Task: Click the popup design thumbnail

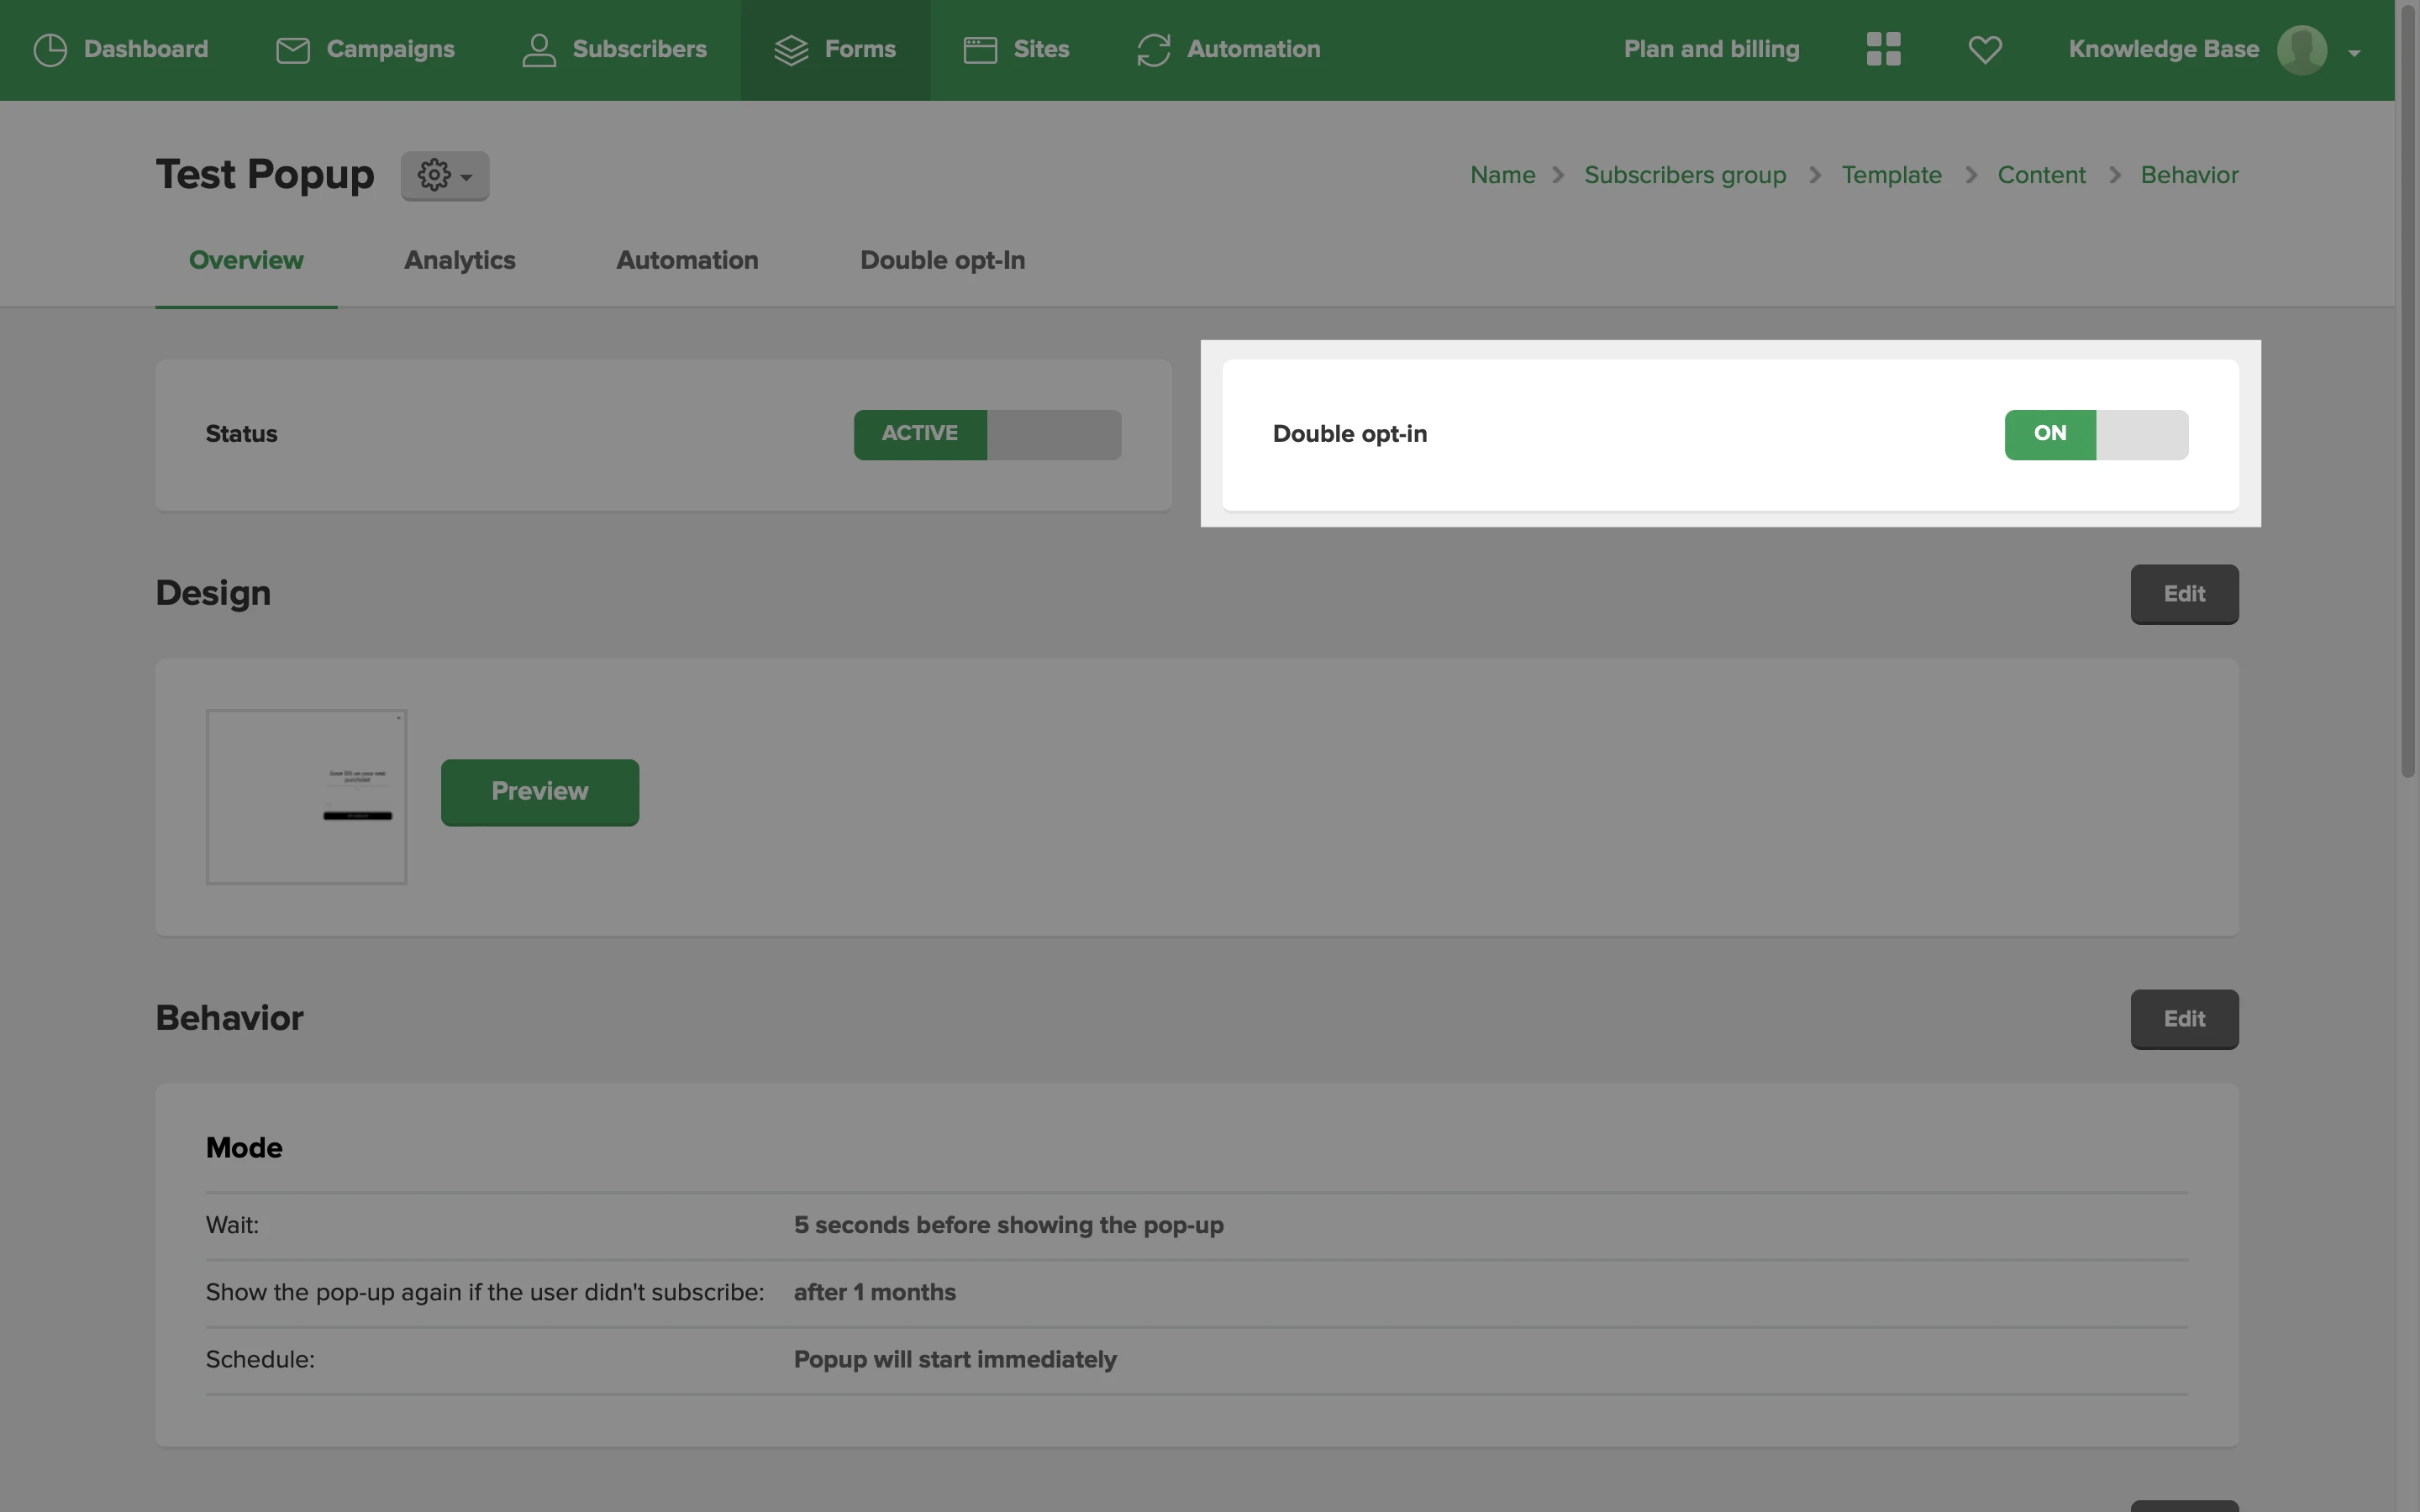Action: coord(306,796)
